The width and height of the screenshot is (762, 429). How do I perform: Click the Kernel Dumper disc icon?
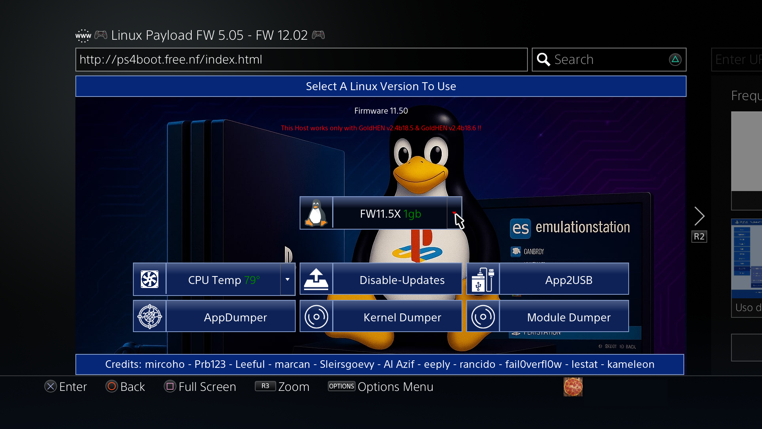pyautogui.click(x=316, y=317)
